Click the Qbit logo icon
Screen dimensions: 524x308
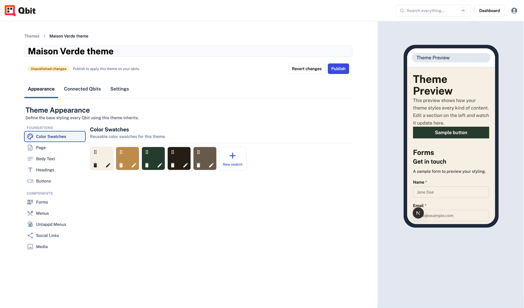click(x=10, y=10)
